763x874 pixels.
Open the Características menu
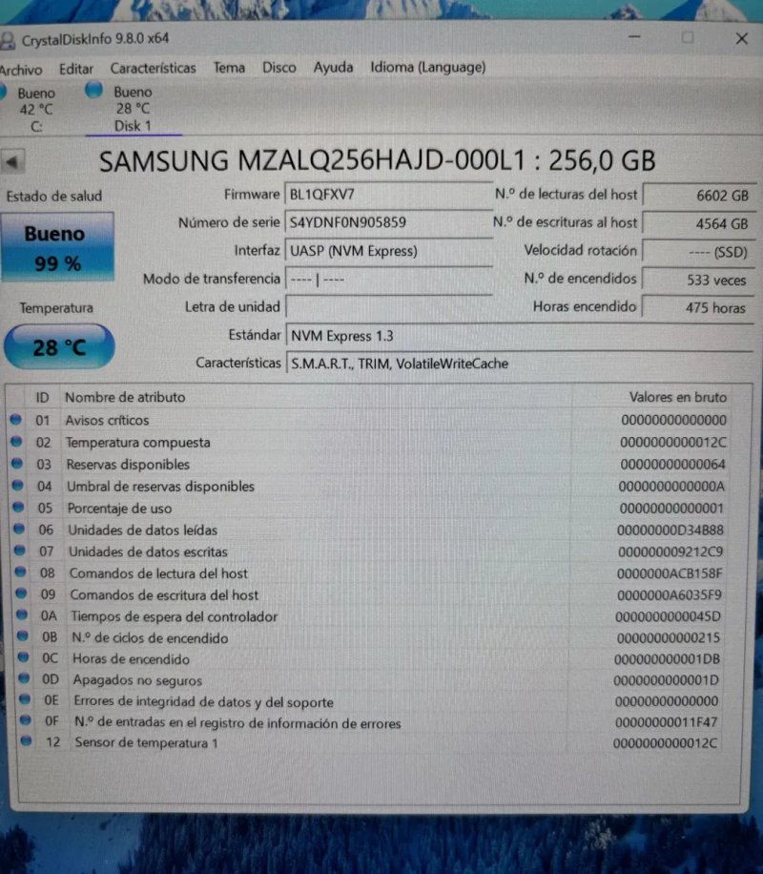[153, 68]
